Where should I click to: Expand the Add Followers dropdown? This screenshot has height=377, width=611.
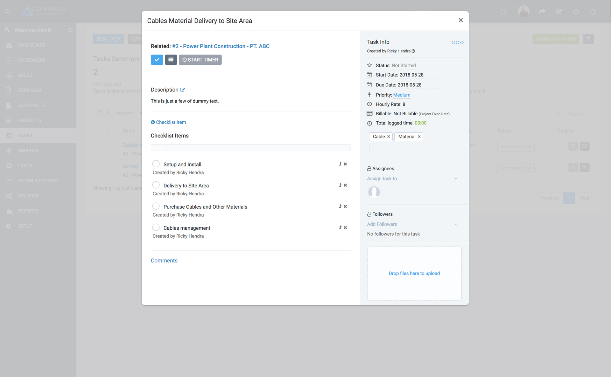pos(412,224)
